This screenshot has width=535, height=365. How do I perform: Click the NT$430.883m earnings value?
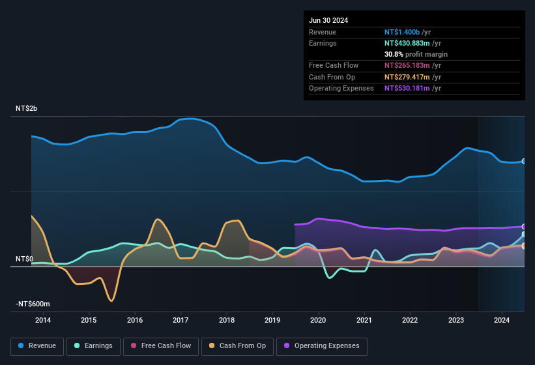click(x=407, y=43)
